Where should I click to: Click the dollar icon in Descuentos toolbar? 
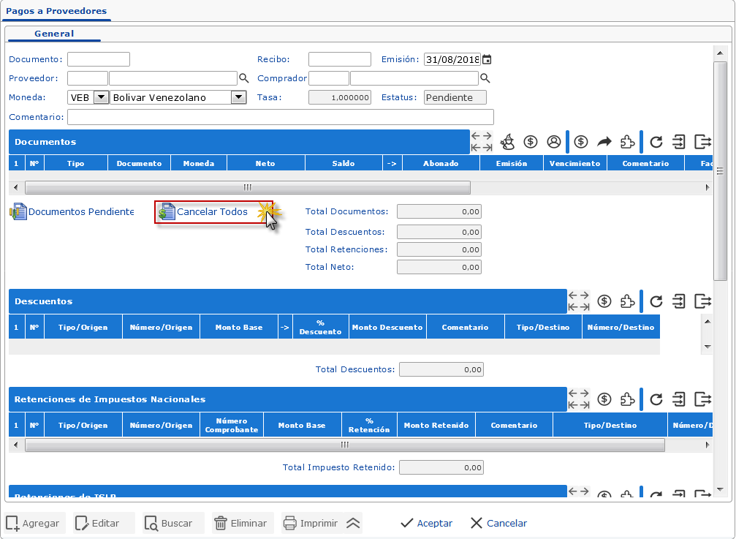(604, 301)
